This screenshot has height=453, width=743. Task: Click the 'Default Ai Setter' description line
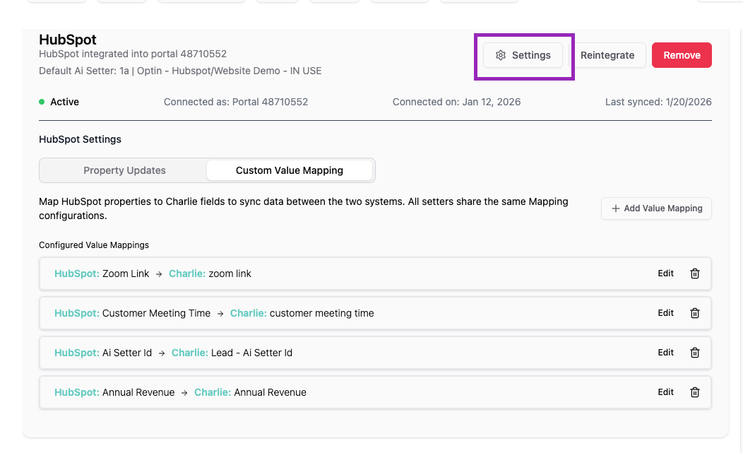pos(180,71)
